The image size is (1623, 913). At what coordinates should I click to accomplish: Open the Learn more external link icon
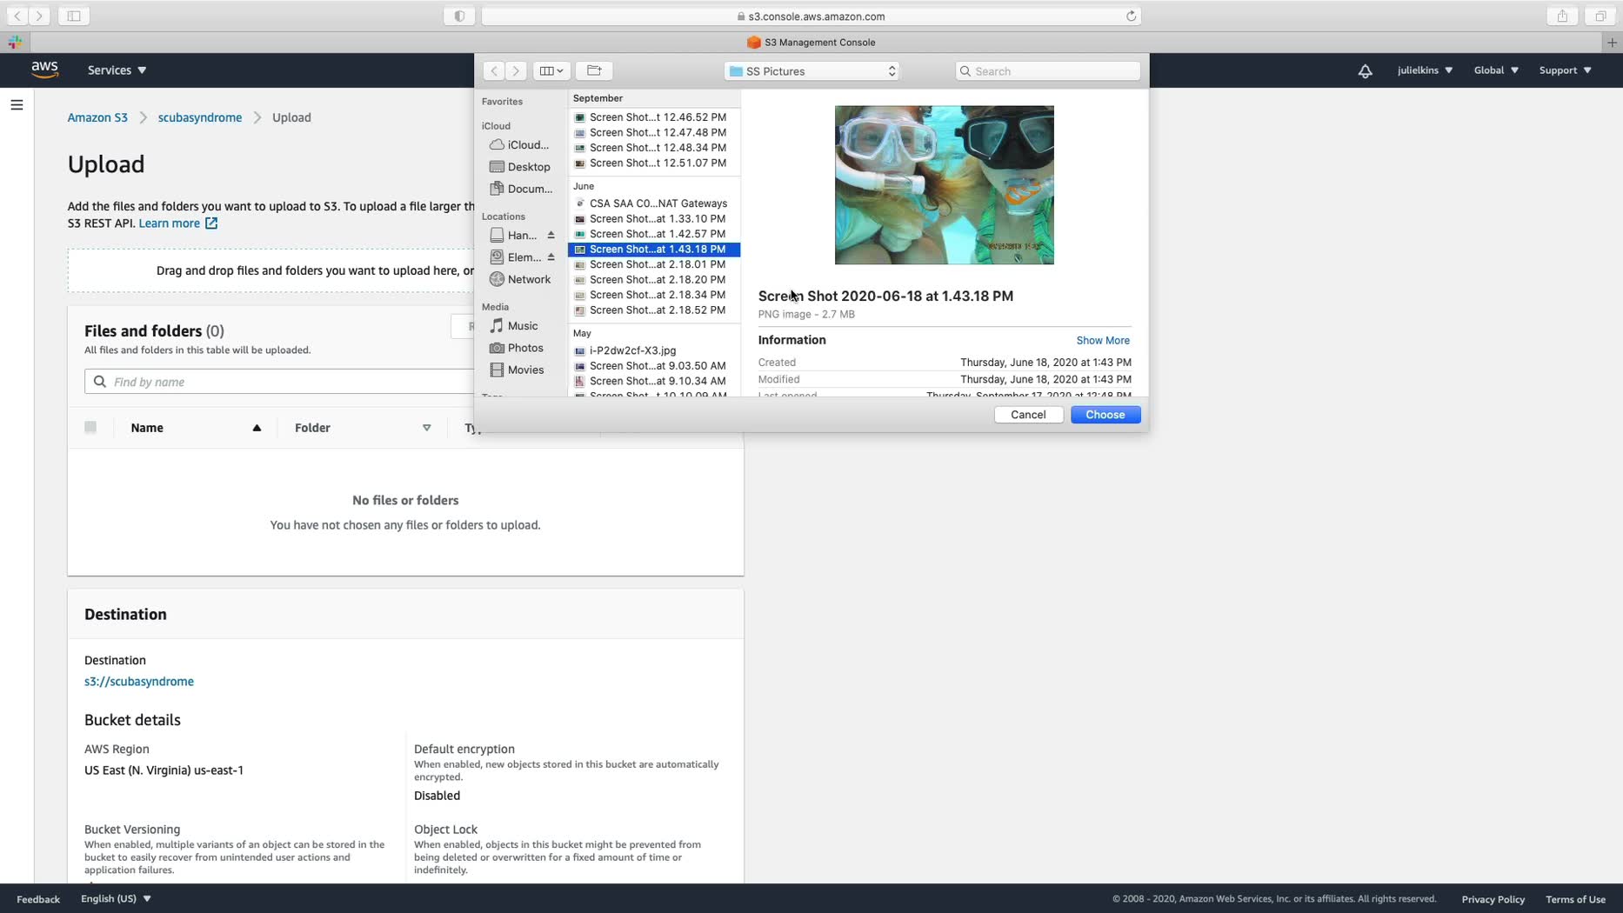(x=211, y=223)
